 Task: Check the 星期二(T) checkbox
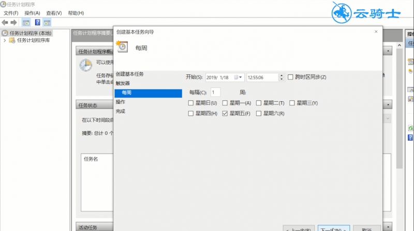coord(258,103)
